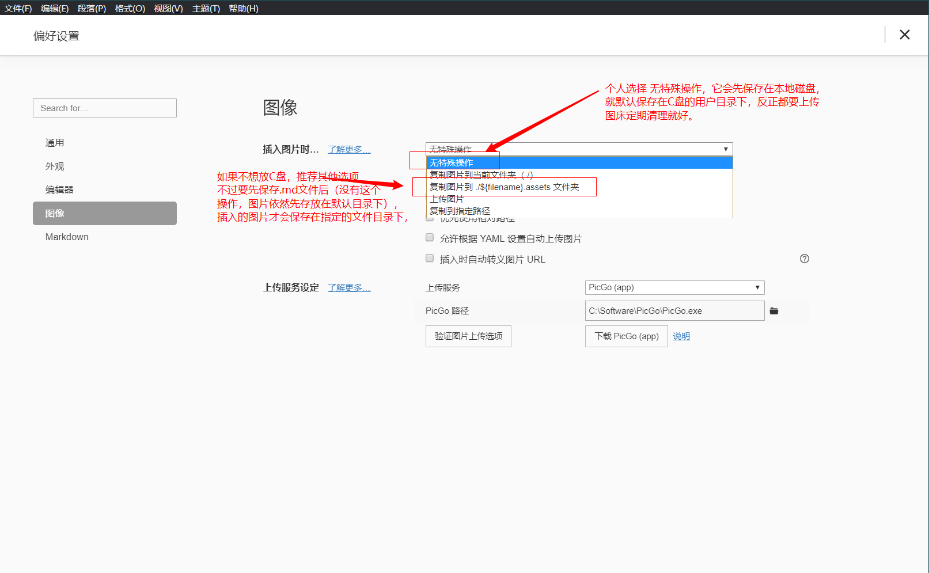The width and height of the screenshot is (929, 573).
Task: Click the PicGo 路径 input field
Action: [674, 311]
